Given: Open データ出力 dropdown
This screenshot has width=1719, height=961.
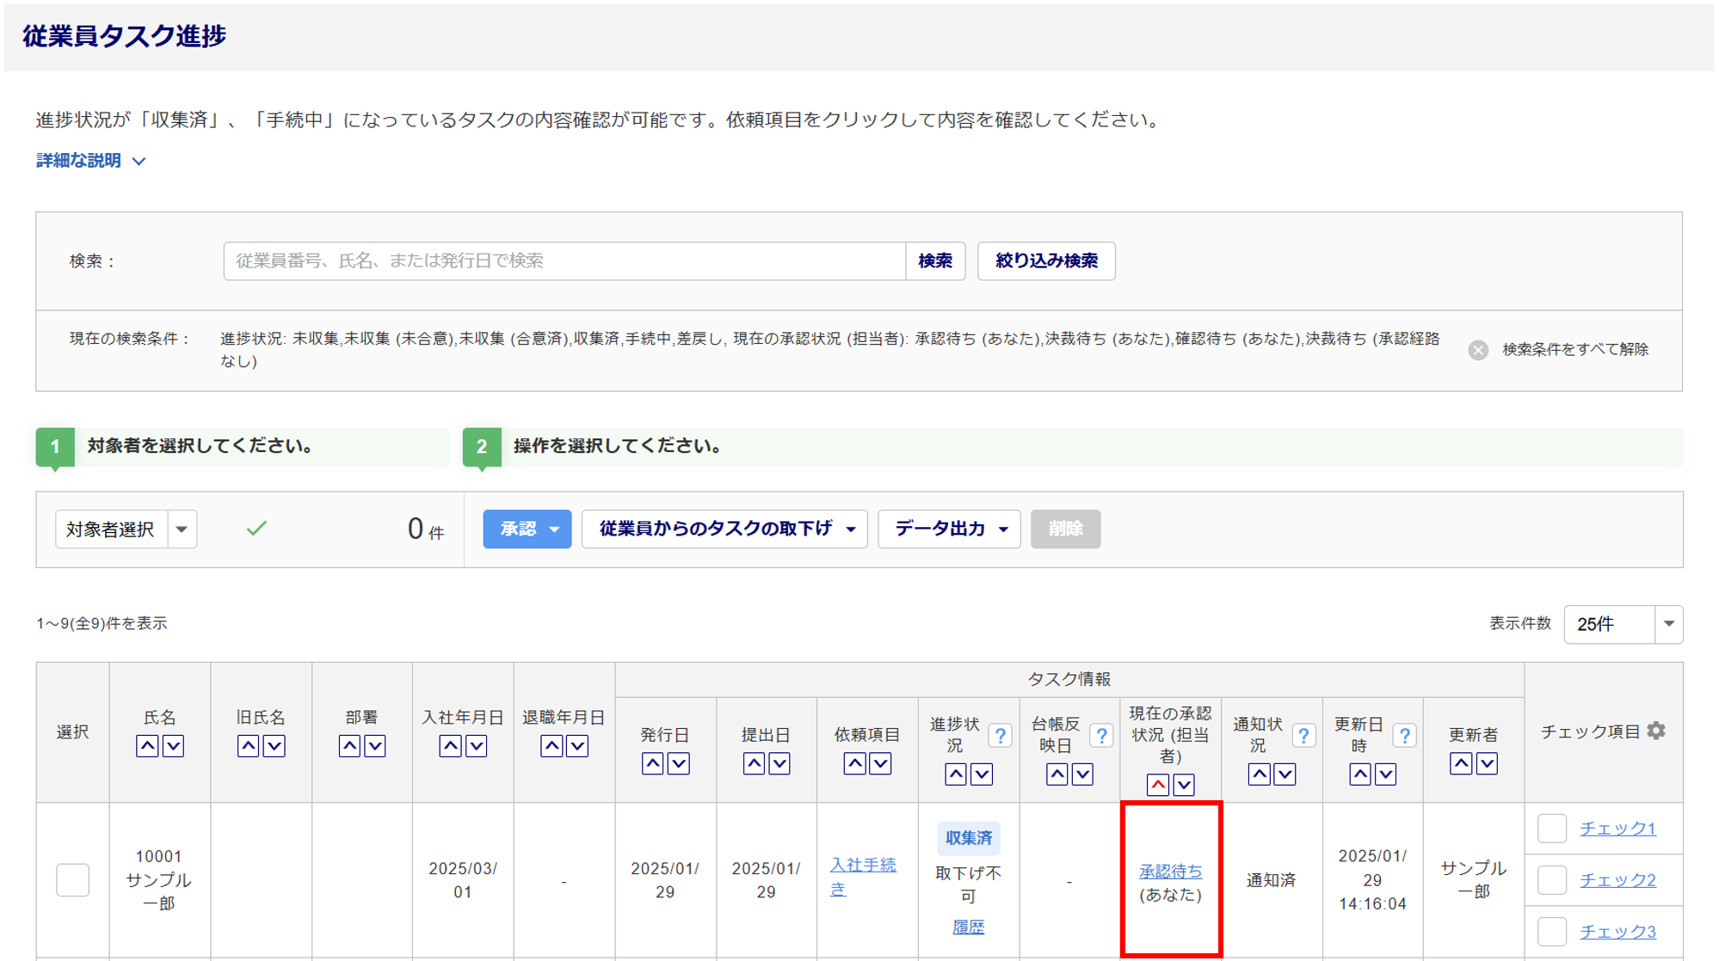Looking at the screenshot, I should click(x=949, y=529).
